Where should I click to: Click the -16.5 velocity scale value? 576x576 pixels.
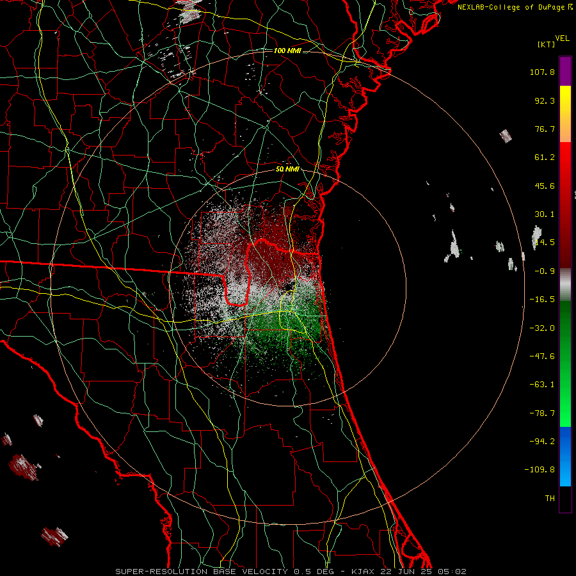click(542, 300)
